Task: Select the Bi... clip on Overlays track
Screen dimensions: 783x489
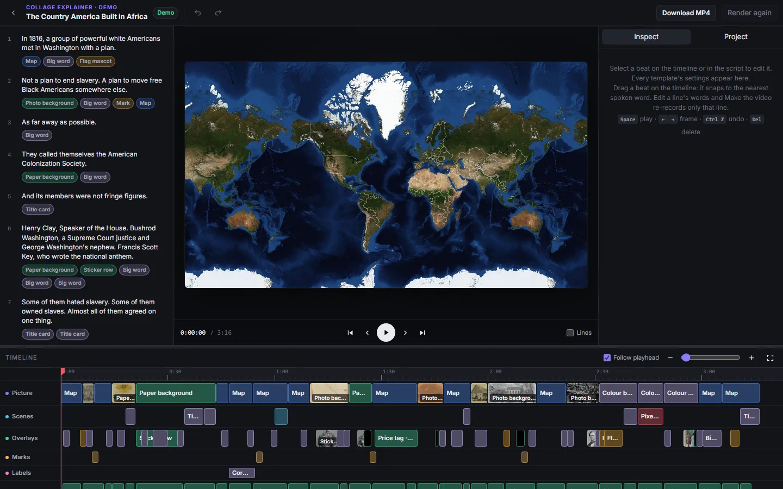Action: [x=711, y=438]
